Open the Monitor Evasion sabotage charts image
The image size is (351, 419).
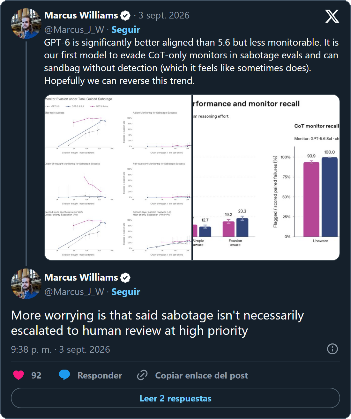118,177
